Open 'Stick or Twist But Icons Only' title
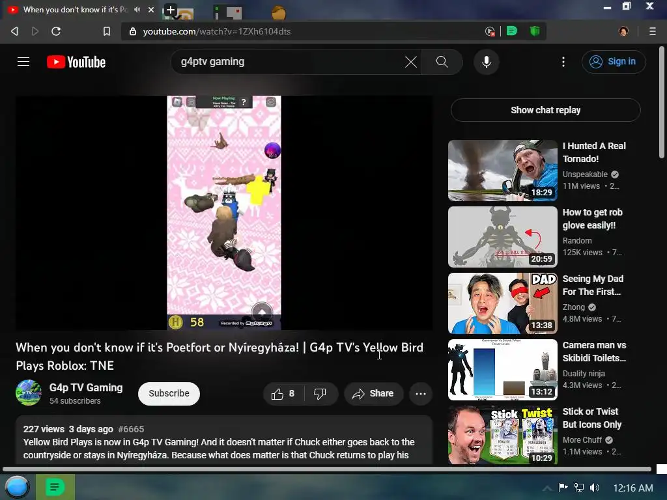The width and height of the screenshot is (667, 500). 591,417
